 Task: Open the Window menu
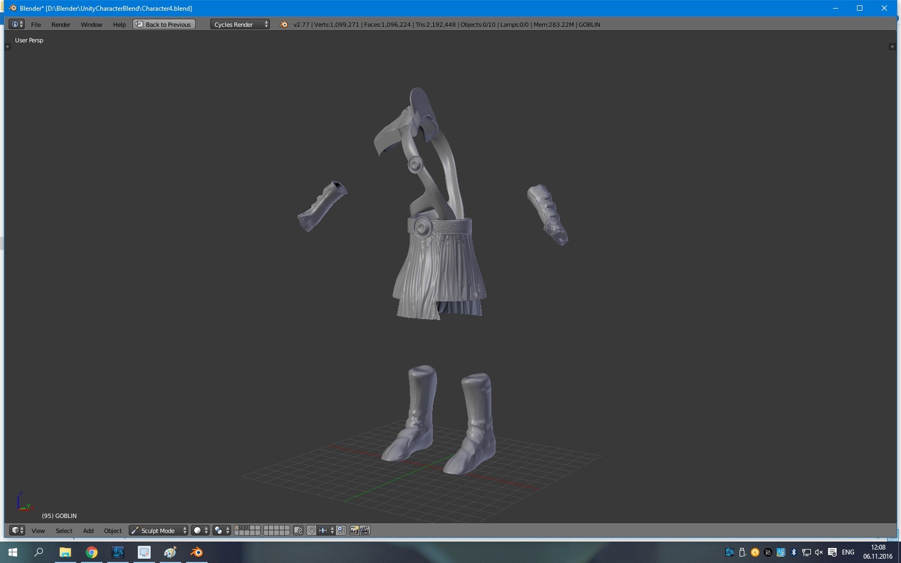91,25
